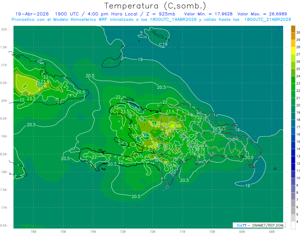305x235 pixels.
Task: Click the 7 degree purple legend swatch
Action: (x=293, y=196)
